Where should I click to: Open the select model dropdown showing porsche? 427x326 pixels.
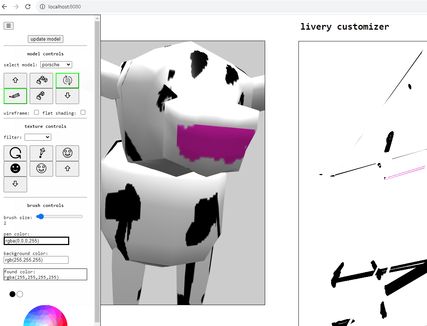[x=56, y=64]
